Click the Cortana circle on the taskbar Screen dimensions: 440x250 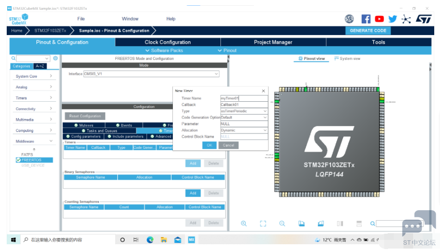(x=122, y=239)
